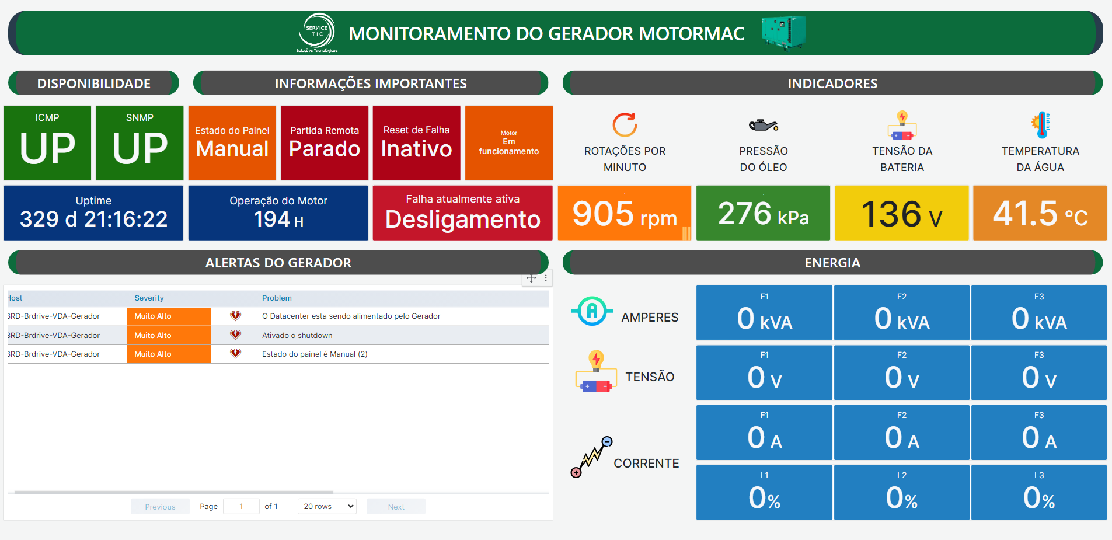Click the L1 0% load tile
This screenshot has width=1112, height=540.
coord(764,492)
